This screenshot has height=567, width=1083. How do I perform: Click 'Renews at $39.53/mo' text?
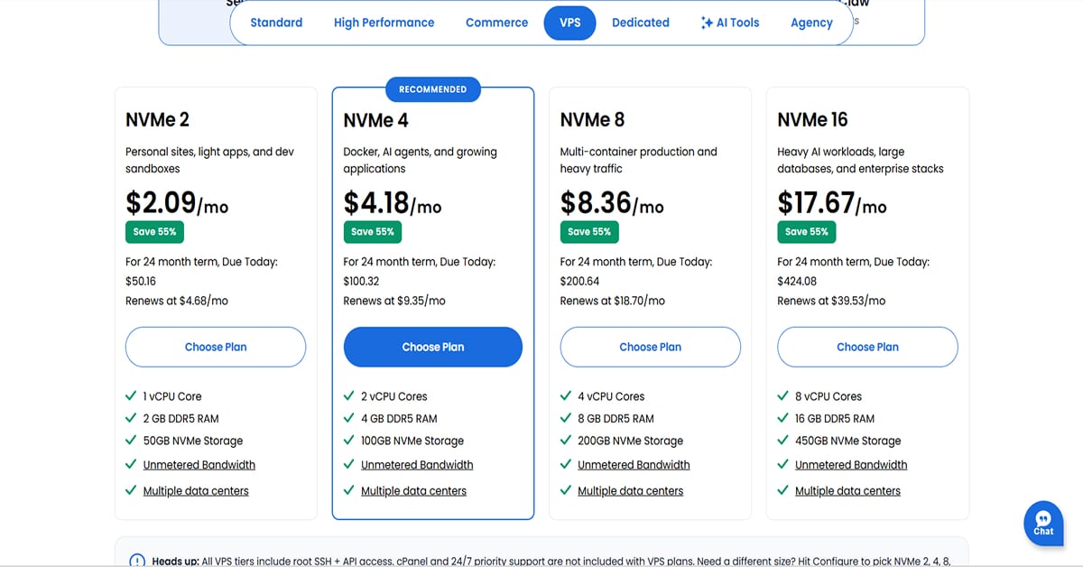[831, 301]
